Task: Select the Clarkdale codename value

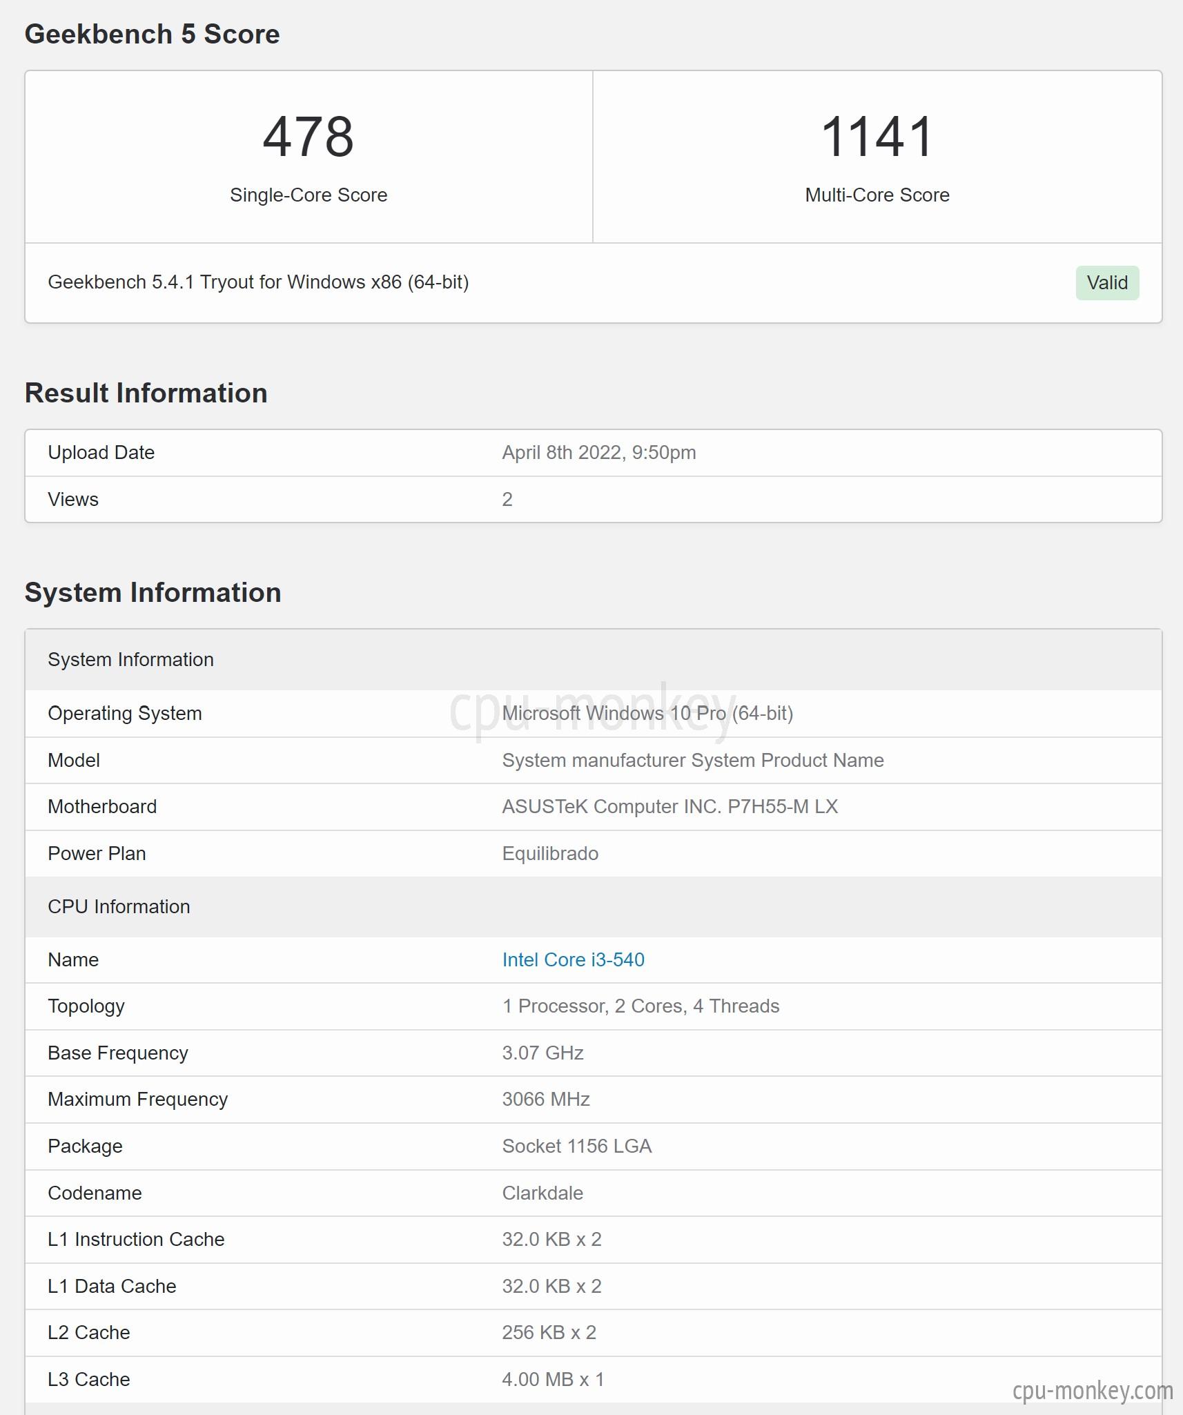Action: (542, 1193)
